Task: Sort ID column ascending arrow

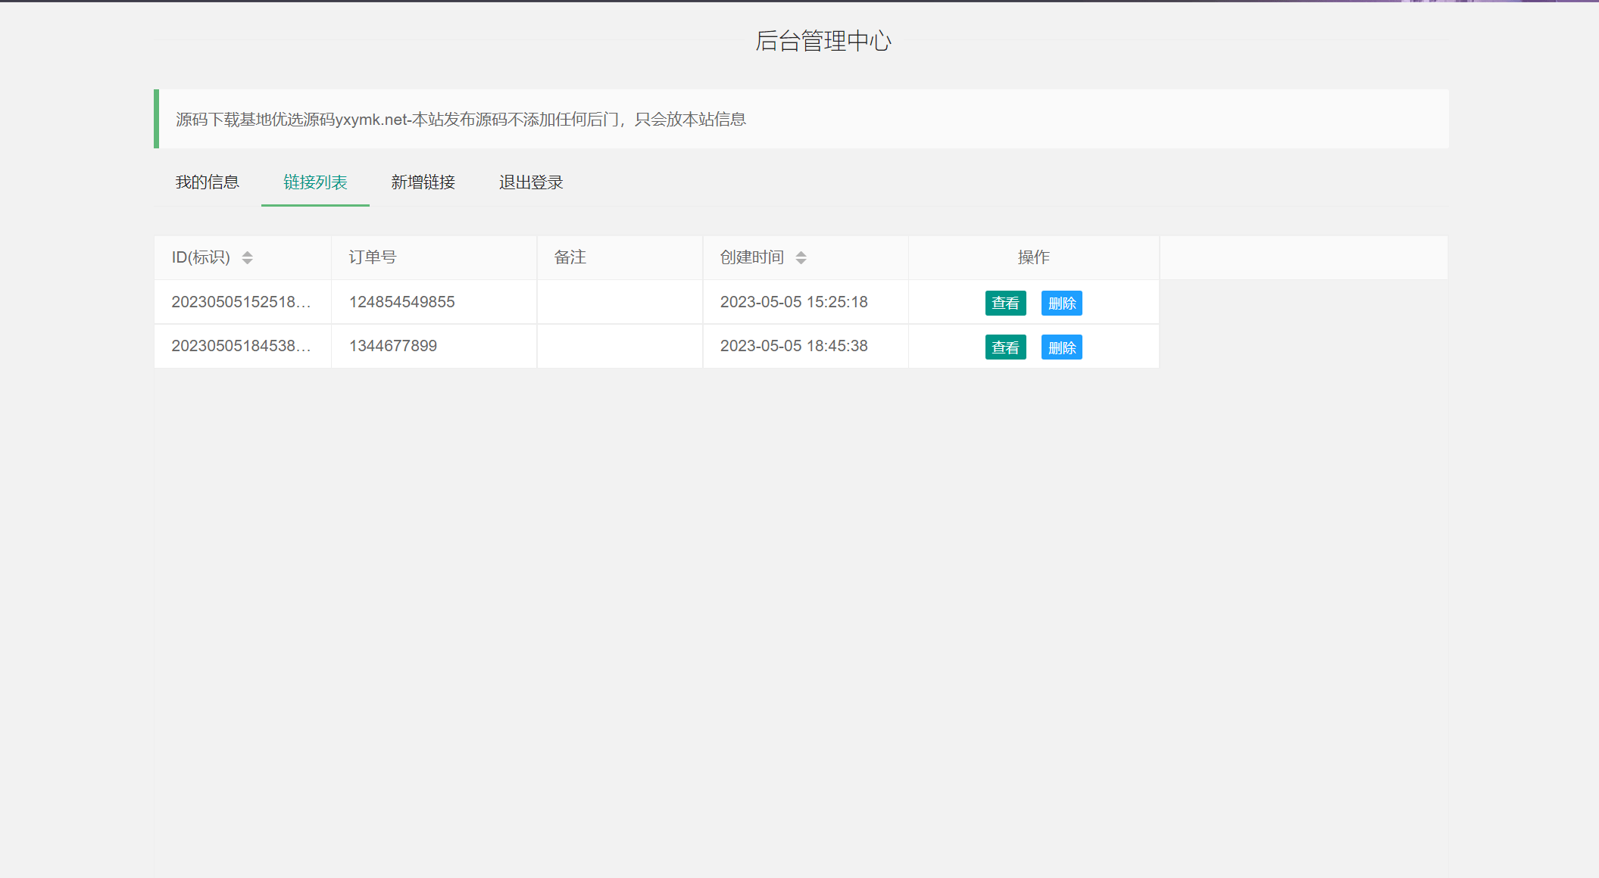Action: (247, 254)
